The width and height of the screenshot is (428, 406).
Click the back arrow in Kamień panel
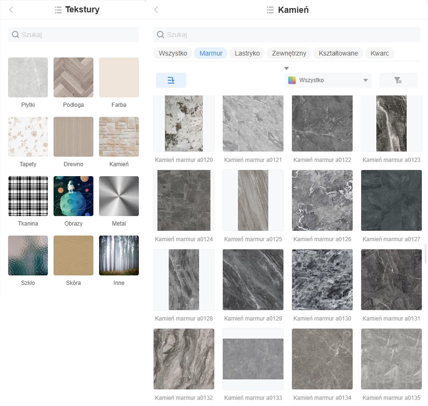click(x=156, y=9)
